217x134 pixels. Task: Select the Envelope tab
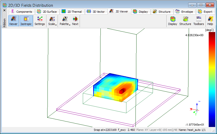[x=184, y=12]
